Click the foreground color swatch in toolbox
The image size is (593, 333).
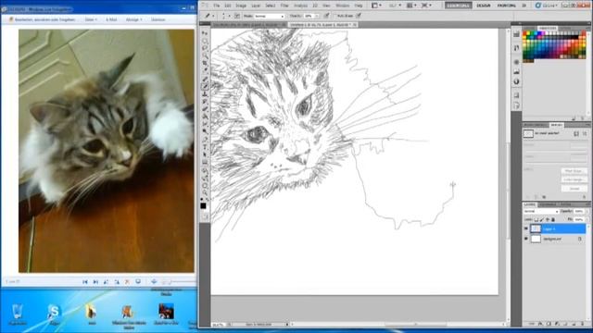click(x=203, y=205)
